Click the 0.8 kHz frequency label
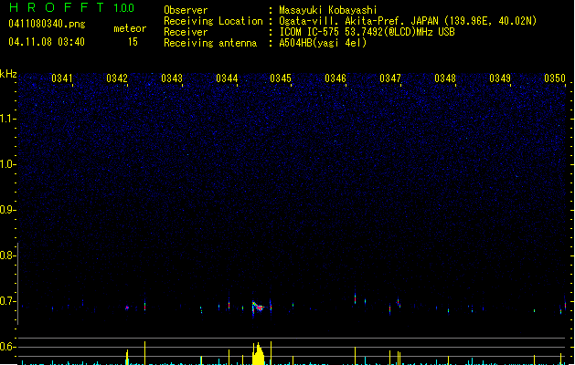The image size is (575, 365). point(7,255)
